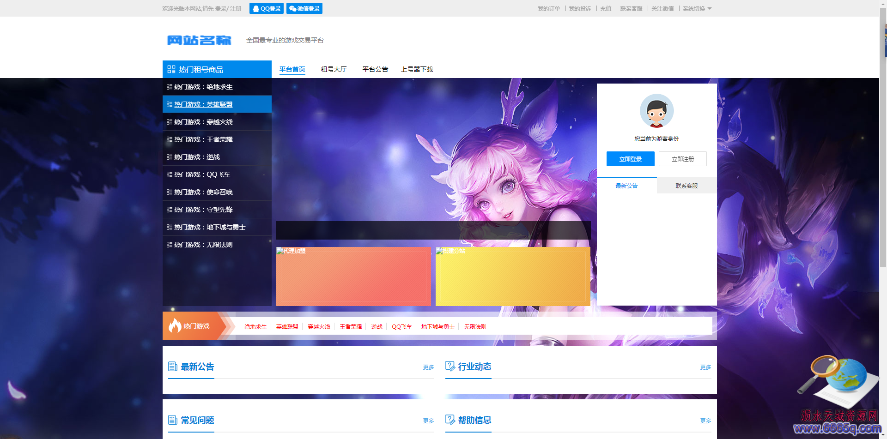
Task: Open 我的投诉 link
Action: tap(580, 9)
